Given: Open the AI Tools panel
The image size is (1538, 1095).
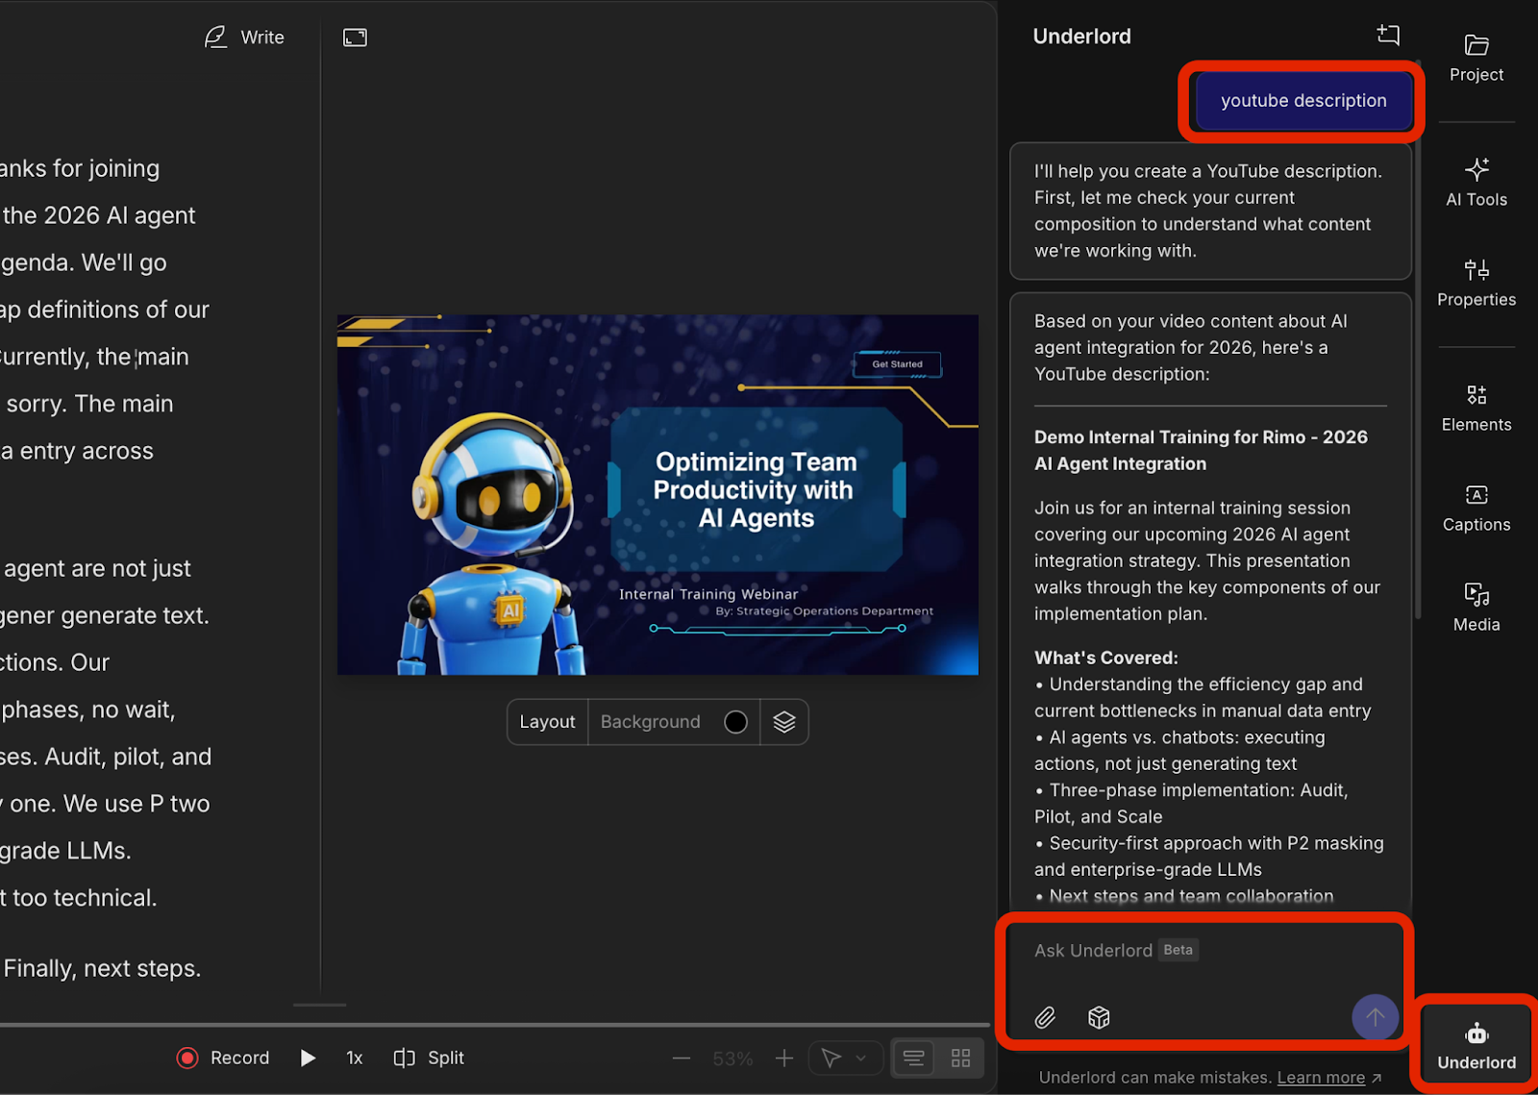Looking at the screenshot, I should click(1476, 183).
